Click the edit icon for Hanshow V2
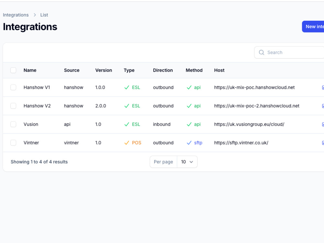Screen dimensions: 324x243 (x=323, y=106)
